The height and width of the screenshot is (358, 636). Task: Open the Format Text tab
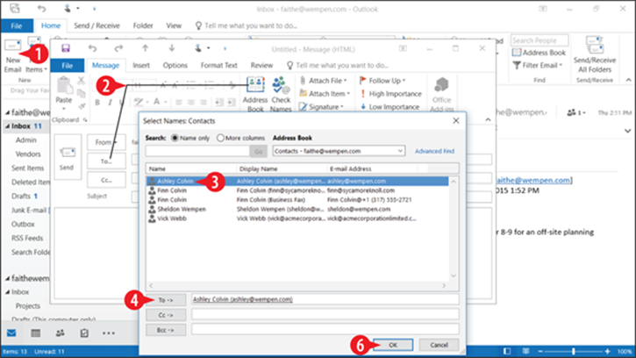coord(219,65)
